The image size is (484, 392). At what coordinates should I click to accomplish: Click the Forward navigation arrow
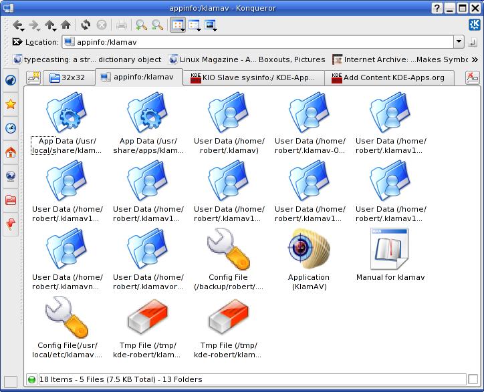[x=33, y=25]
